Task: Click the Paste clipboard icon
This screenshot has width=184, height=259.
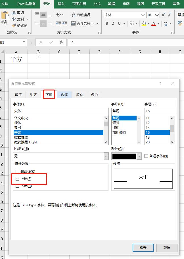Action: (x=5, y=15)
